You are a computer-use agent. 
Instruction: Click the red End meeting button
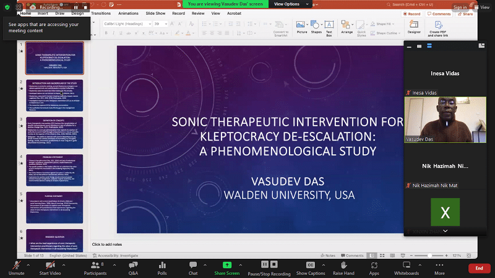tap(478, 267)
